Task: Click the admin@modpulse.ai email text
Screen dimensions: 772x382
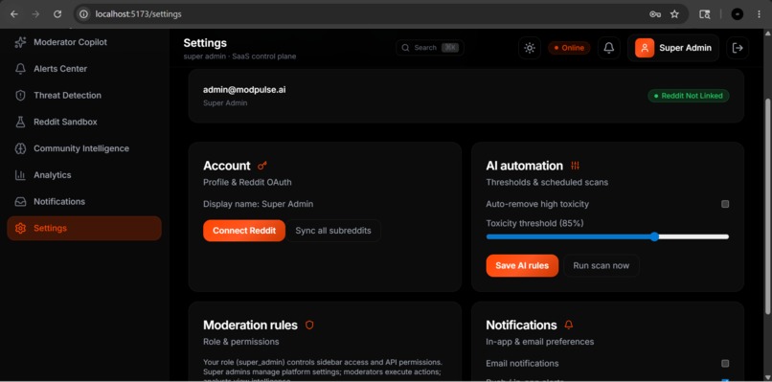Action: (x=244, y=90)
